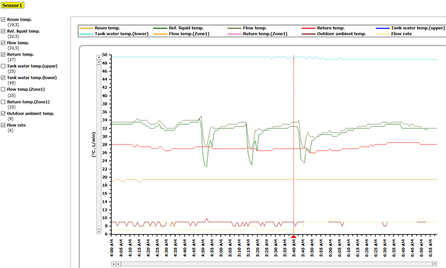This screenshot has width=446, height=268.
Task: Enable the Flow temp.(Zone1) checkbox
Action: coord(3,90)
